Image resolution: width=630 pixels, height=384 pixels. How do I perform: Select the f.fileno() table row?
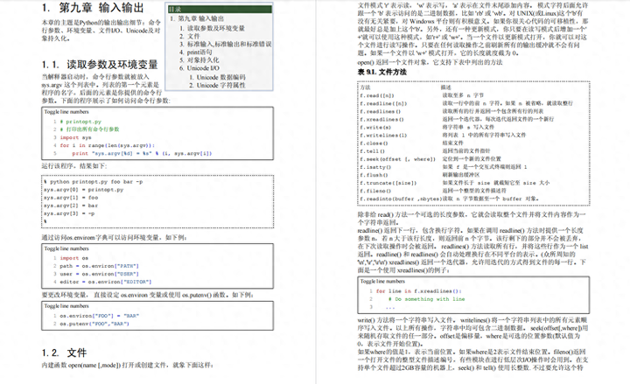pos(473,191)
